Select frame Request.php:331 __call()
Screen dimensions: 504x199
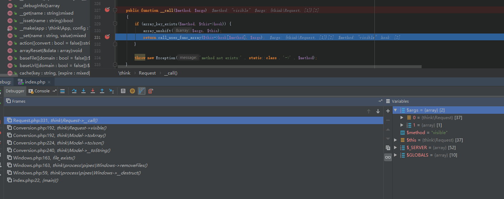click(x=193, y=121)
